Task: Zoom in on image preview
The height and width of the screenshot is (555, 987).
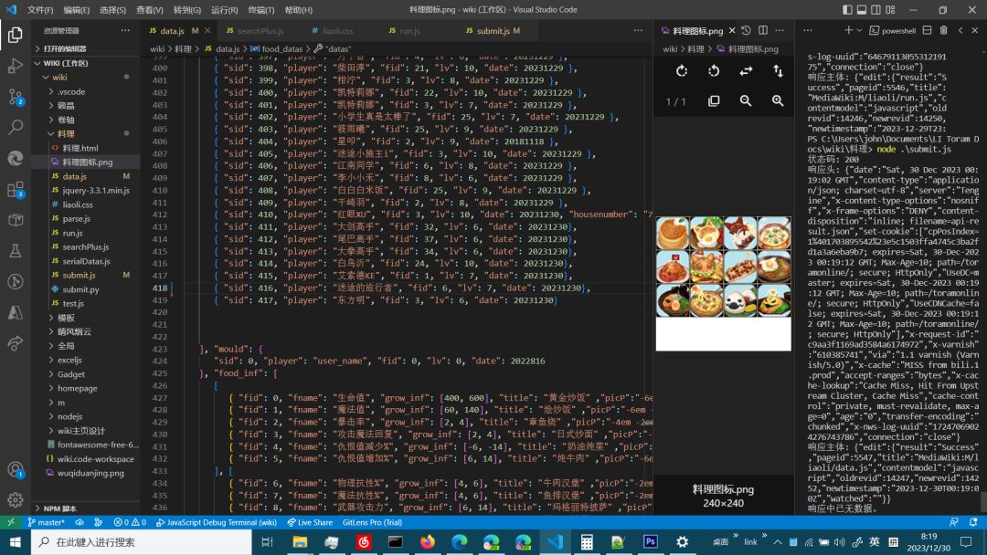Action: coord(778,101)
